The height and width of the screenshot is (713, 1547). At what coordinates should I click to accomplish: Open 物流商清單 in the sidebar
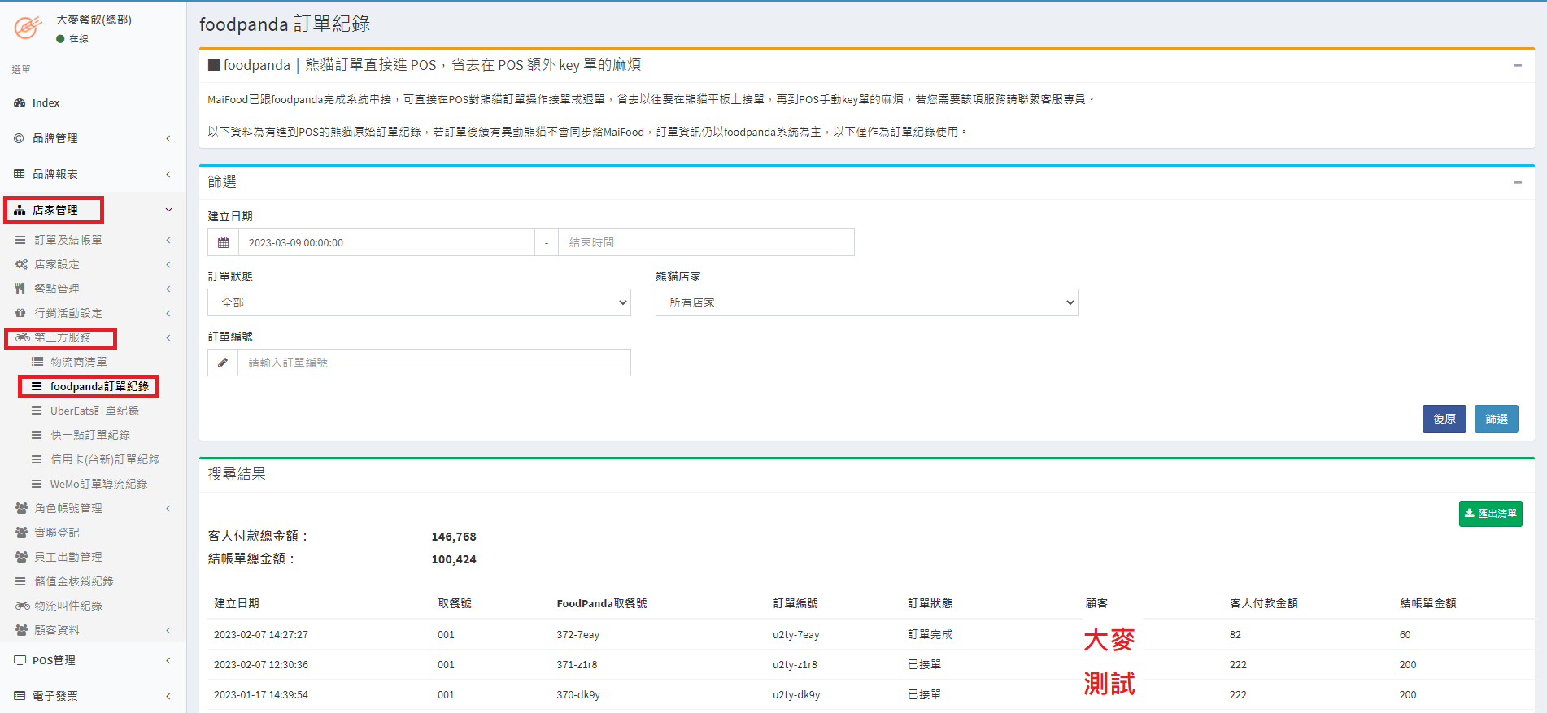pyautogui.click(x=79, y=362)
